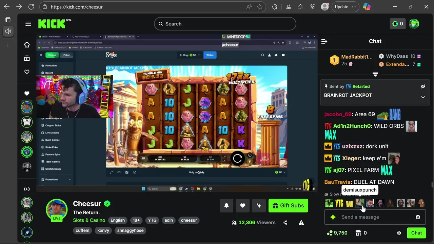Image resolution: width=434 pixels, height=244 pixels.
Task: Toggle notifications bell for Cheesur
Action: (226, 205)
